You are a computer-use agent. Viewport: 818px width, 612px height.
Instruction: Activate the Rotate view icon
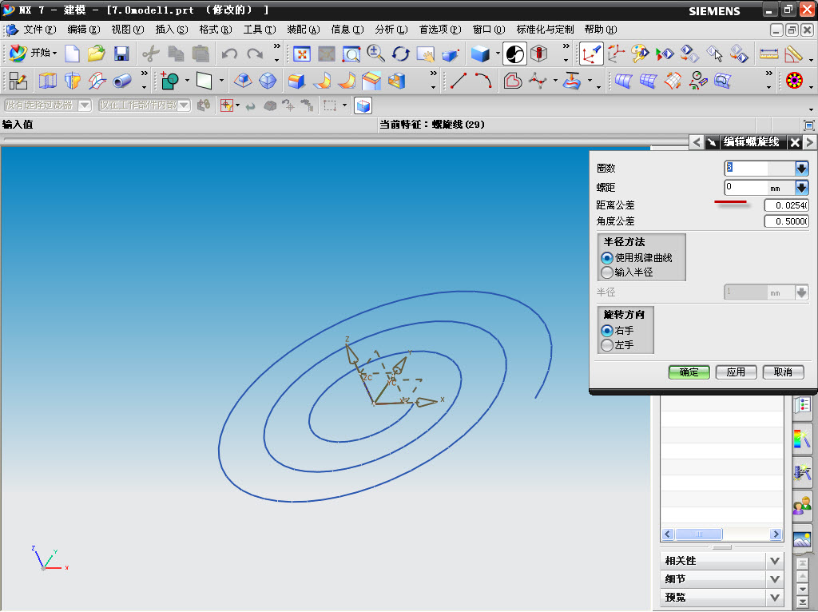pos(401,54)
